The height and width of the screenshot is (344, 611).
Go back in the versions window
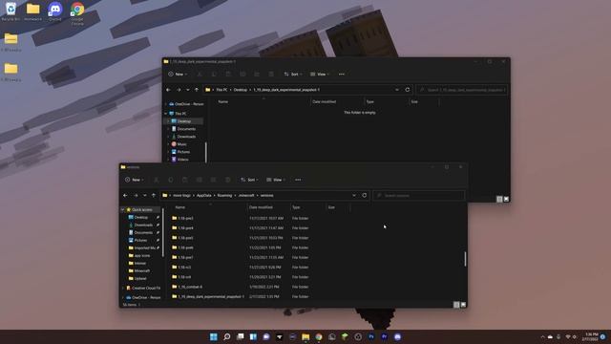click(125, 195)
